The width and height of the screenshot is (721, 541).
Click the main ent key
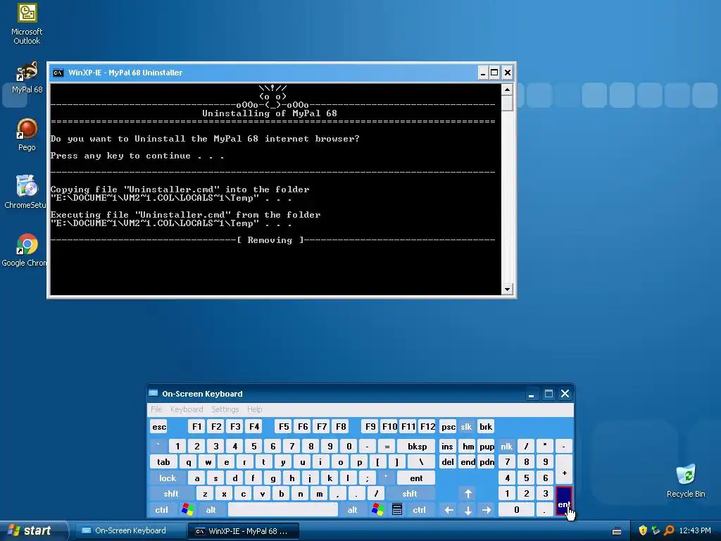(x=415, y=478)
